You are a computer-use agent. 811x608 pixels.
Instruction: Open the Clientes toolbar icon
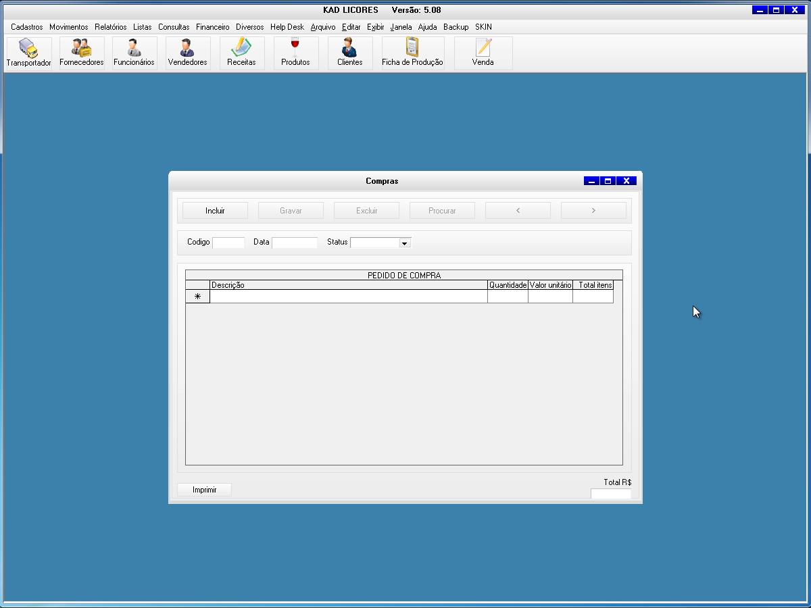click(349, 53)
